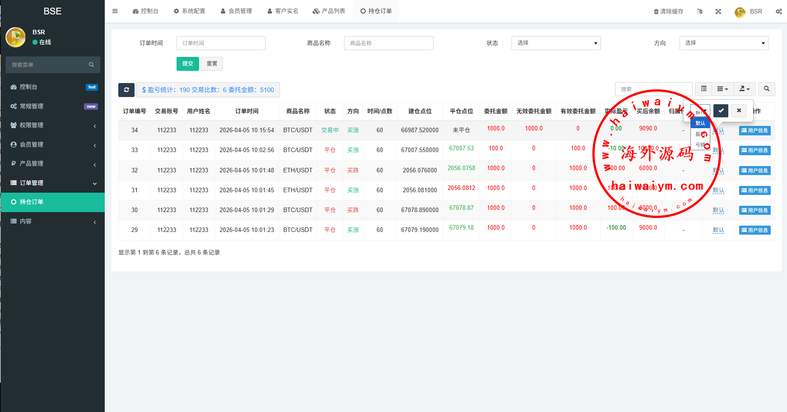Click 用户信息 button for order 29
Screen dimensions: 787x412
pyautogui.click(x=754, y=230)
